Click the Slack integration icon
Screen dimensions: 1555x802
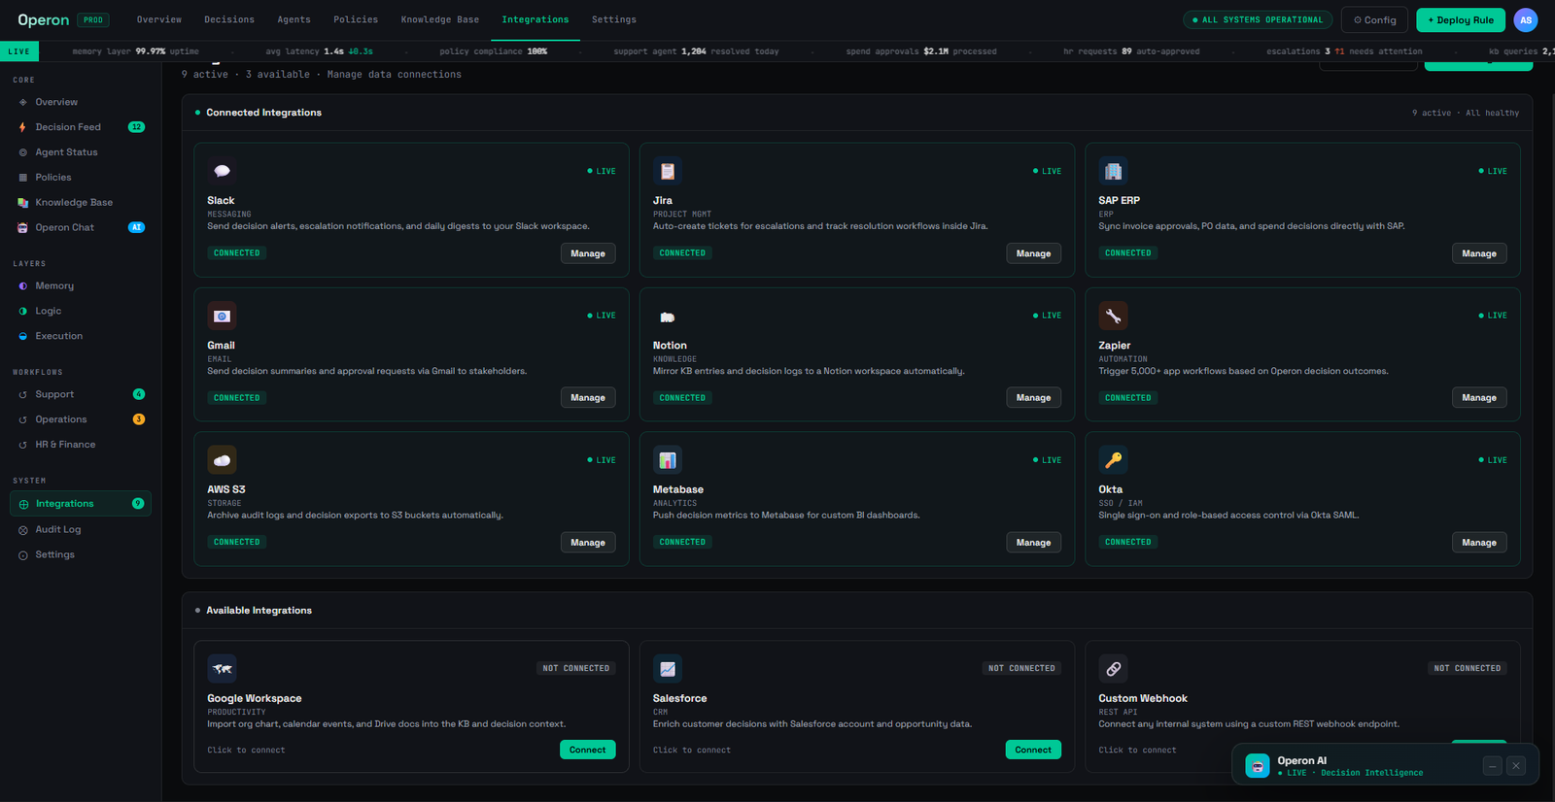pyautogui.click(x=222, y=171)
